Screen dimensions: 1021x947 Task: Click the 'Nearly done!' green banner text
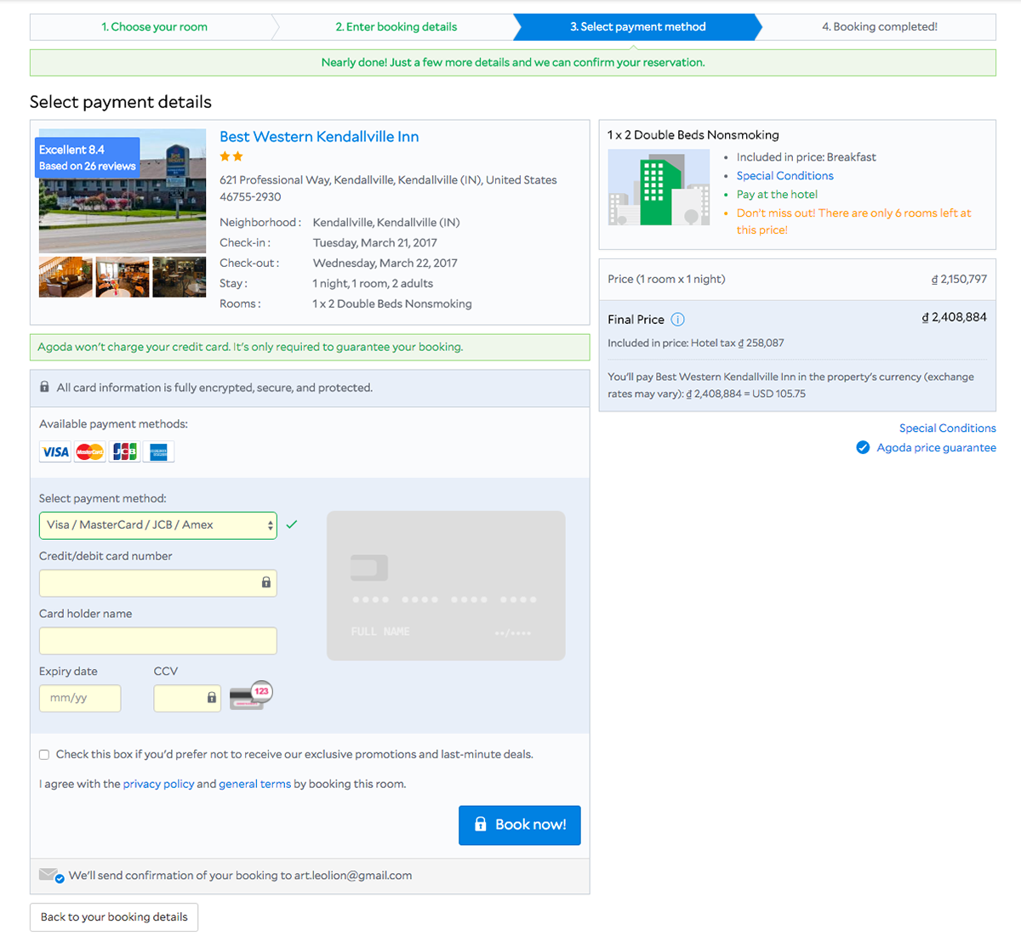point(512,63)
